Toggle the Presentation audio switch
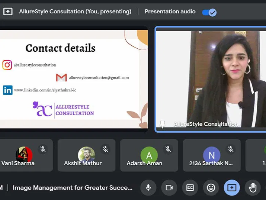 tap(209, 12)
